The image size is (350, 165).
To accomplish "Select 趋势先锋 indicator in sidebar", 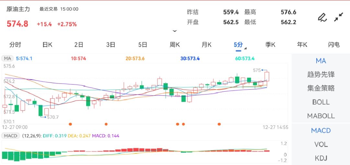I will (x=321, y=74).
